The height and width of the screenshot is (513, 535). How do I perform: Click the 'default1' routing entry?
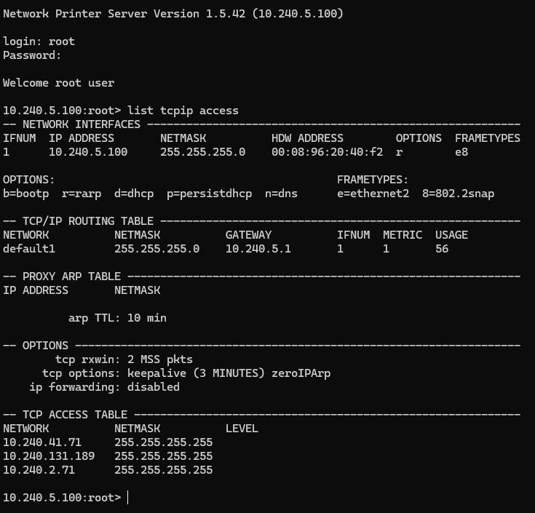[x=29, y=249]
